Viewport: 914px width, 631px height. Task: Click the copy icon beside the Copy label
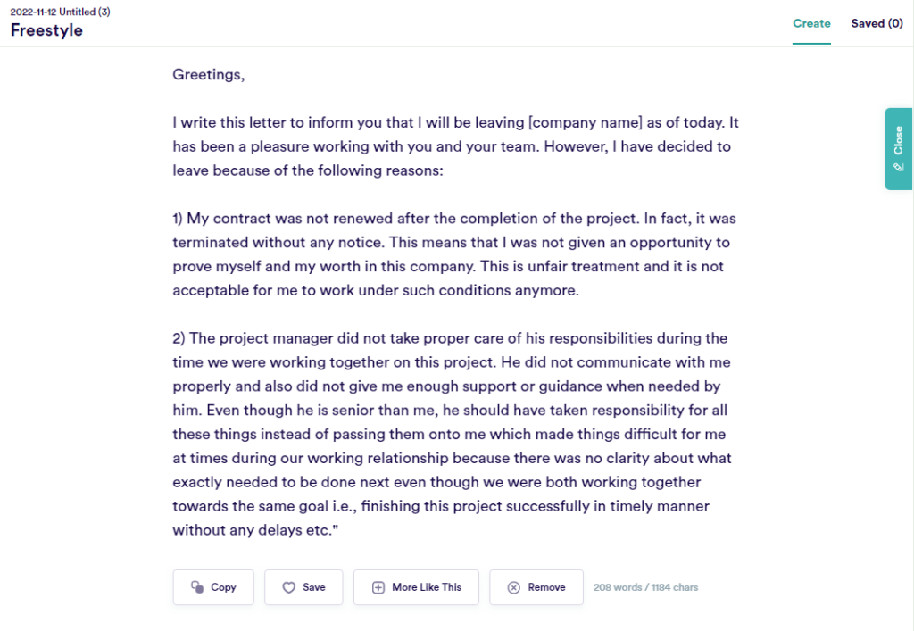click(x=197, y=586)
